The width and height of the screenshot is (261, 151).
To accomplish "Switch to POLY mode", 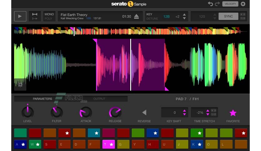I will coord(49,18).
